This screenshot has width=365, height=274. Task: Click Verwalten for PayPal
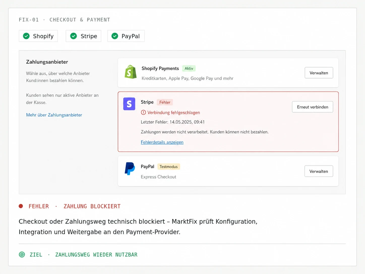(319, 171)
